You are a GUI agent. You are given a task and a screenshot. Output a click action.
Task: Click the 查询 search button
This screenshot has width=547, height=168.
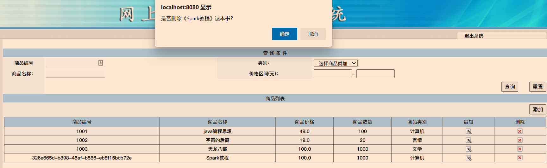pos(510,87)
